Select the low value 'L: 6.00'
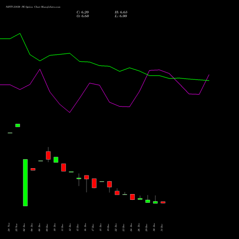The width and height of the screenshot is (239, 239). [x=121, y=16]
